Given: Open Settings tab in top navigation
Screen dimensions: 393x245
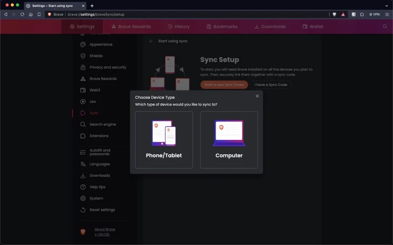Looking at the screenshot, I should (82, 27).
